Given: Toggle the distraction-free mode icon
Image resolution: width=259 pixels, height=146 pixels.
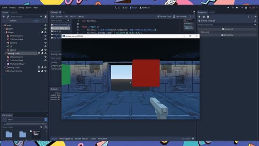Looking at the screenshot, I should coord(194,12).
